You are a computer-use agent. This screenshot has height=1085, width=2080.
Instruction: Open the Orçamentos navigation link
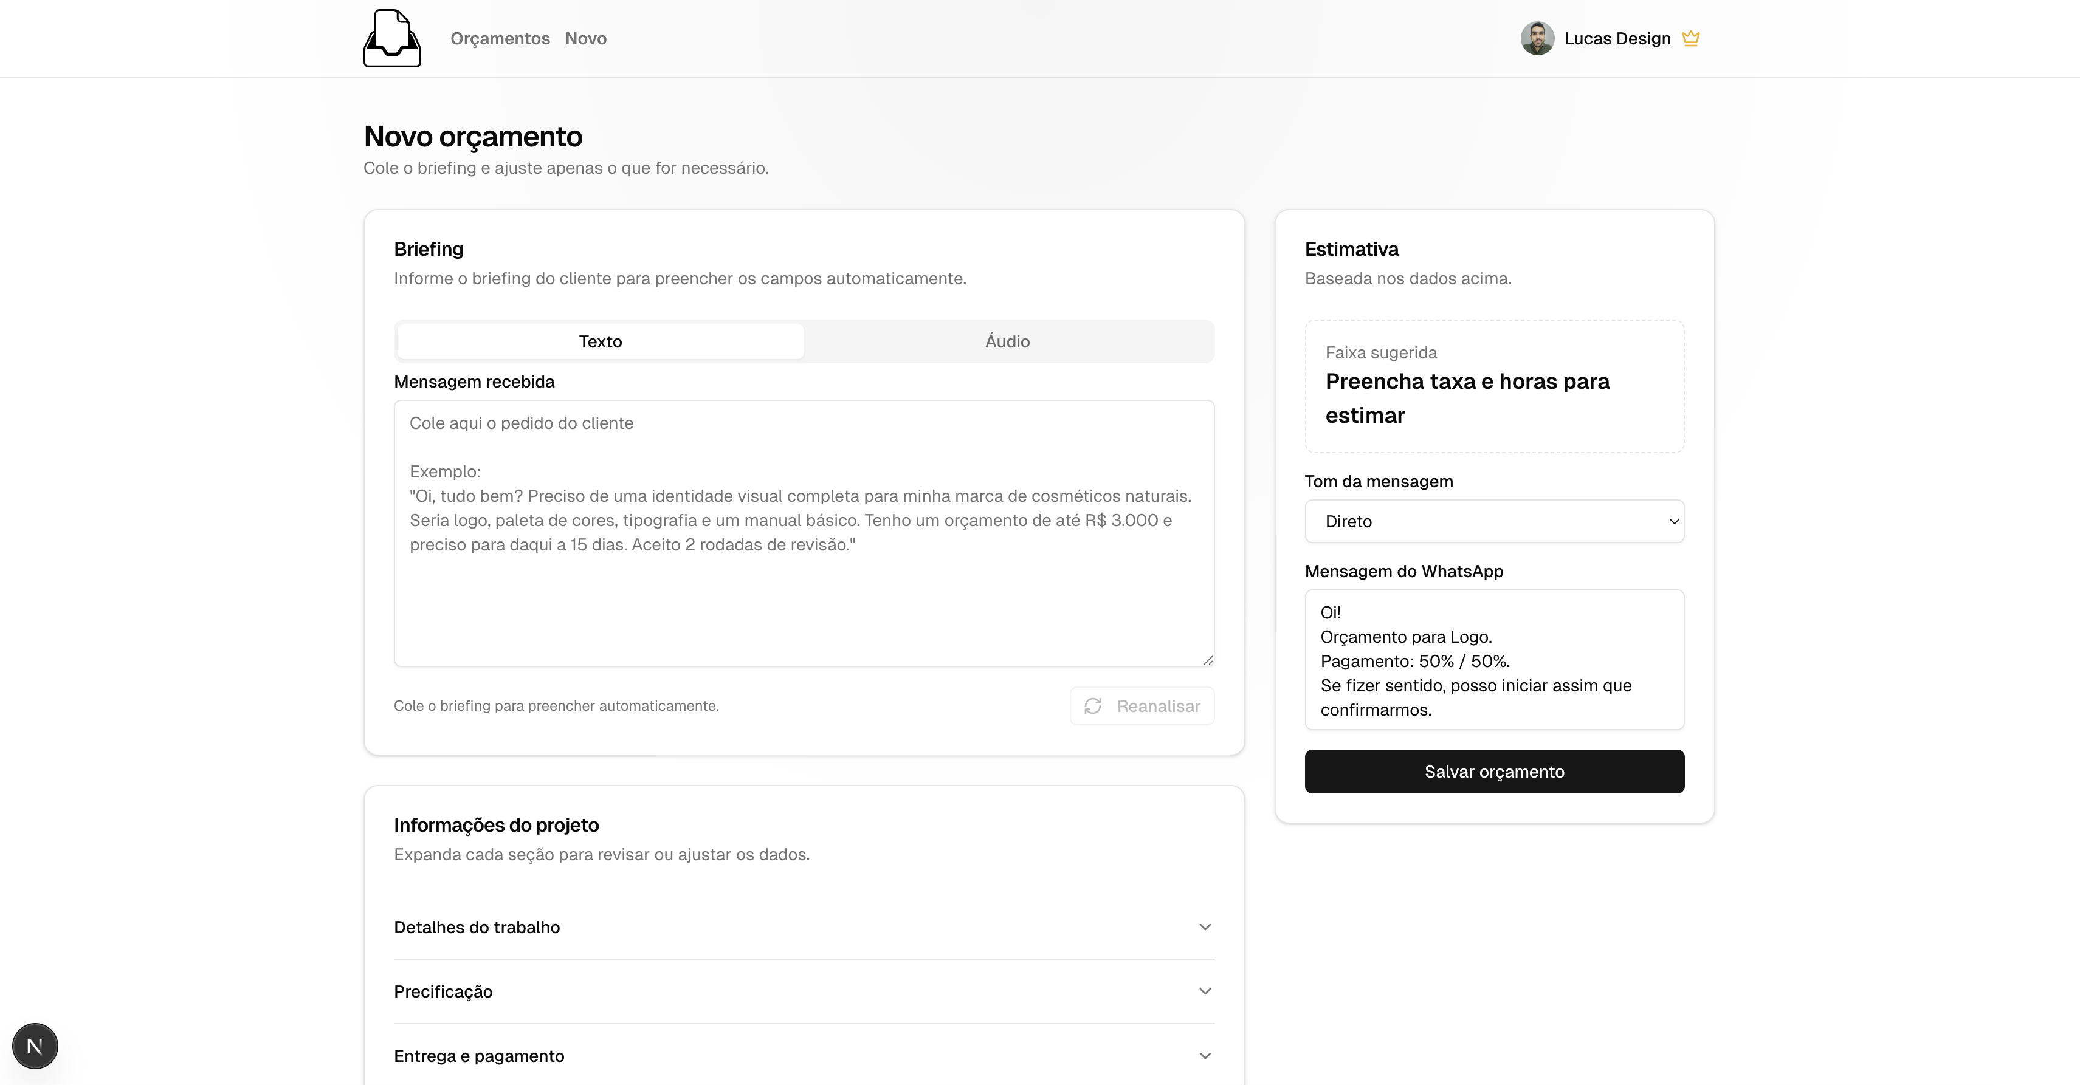click(x=500, y=39)
